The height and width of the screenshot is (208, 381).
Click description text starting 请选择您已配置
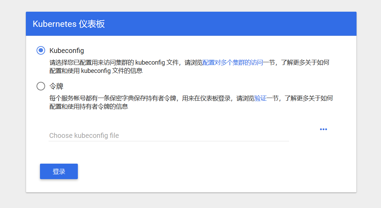(189, 67)
